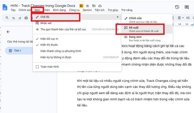Select Thẻ 1 tab in sidebar
The height and width of the screenshot is (113, 194).
click(19, 51)
